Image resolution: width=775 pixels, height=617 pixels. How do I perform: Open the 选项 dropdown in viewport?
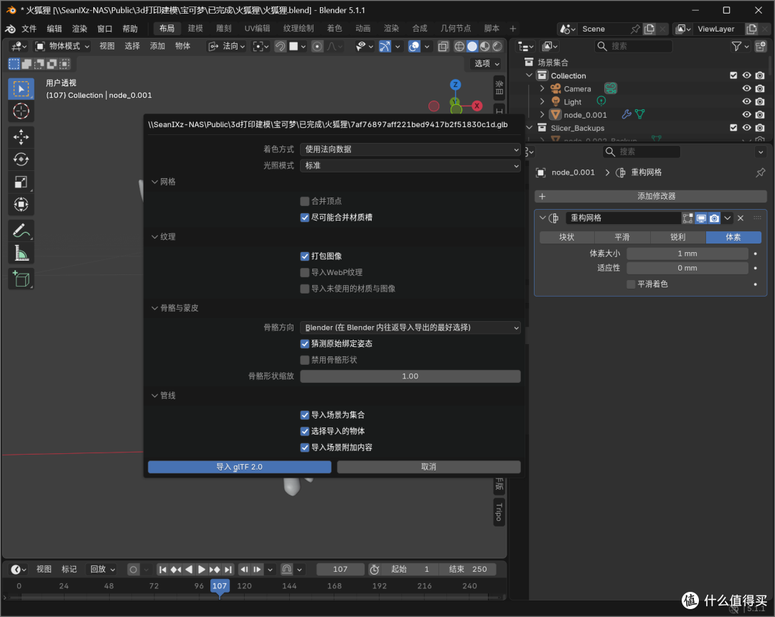(486, 64)
